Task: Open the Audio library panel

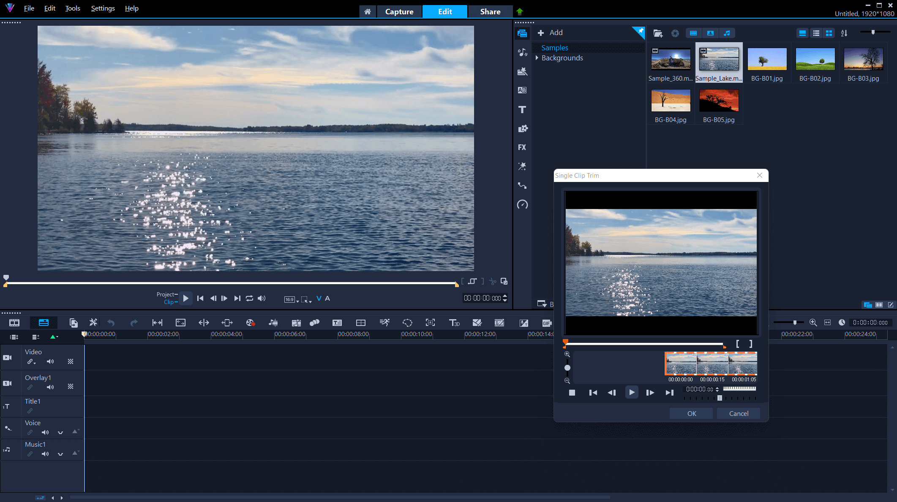Action: pyautogui.click(x=522, y=52)
